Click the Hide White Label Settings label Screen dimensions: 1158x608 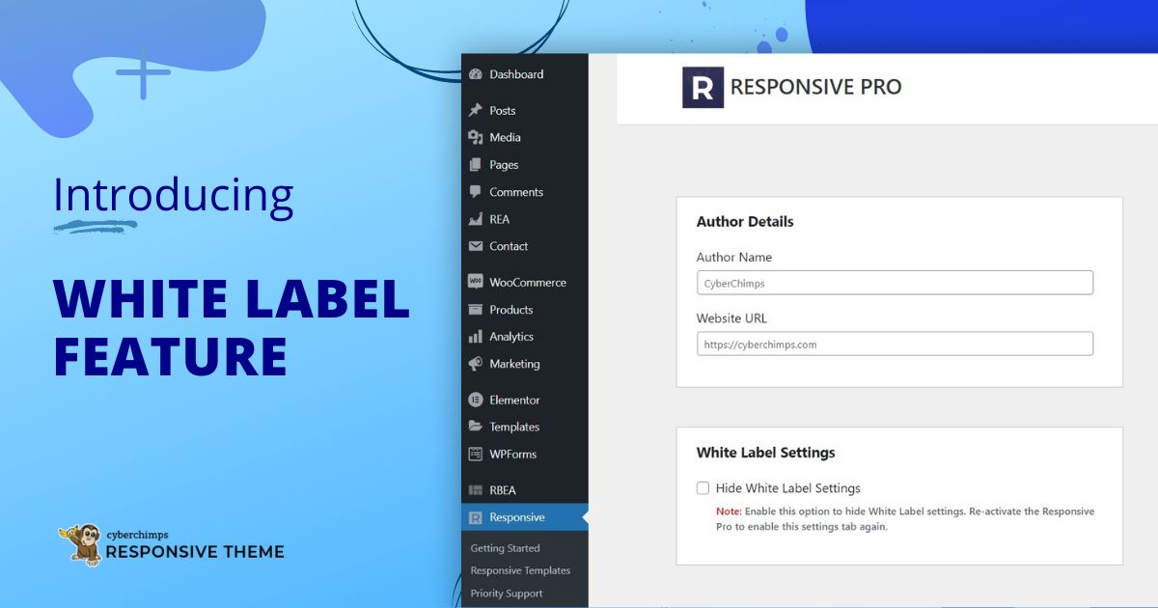pos(788,488)
